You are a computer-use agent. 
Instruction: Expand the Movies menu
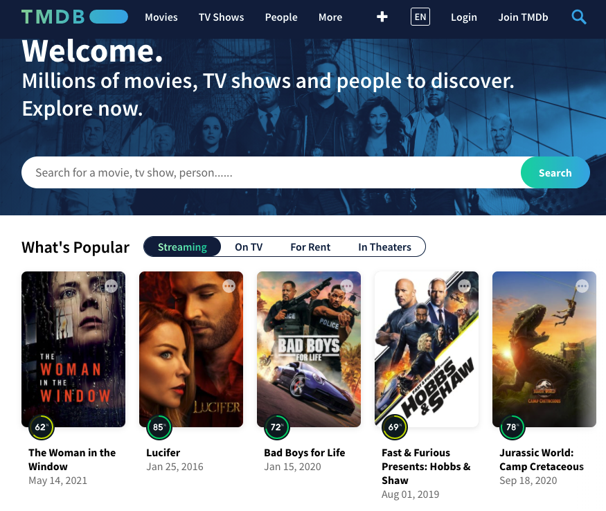[161, 17]
